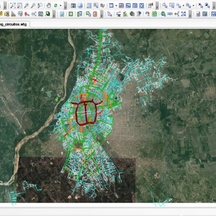The image size is (216, 216).
Task: Click the network branching nodes icon beside red valve
Action: pos(34,14)
